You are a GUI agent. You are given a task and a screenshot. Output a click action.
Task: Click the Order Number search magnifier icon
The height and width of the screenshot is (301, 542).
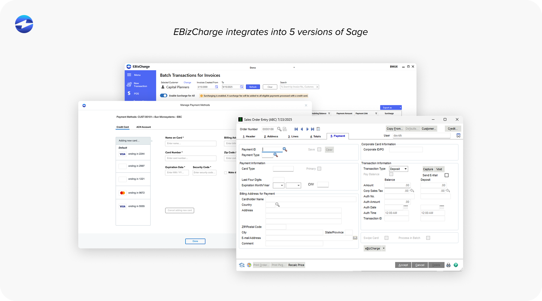click(279, 129)
